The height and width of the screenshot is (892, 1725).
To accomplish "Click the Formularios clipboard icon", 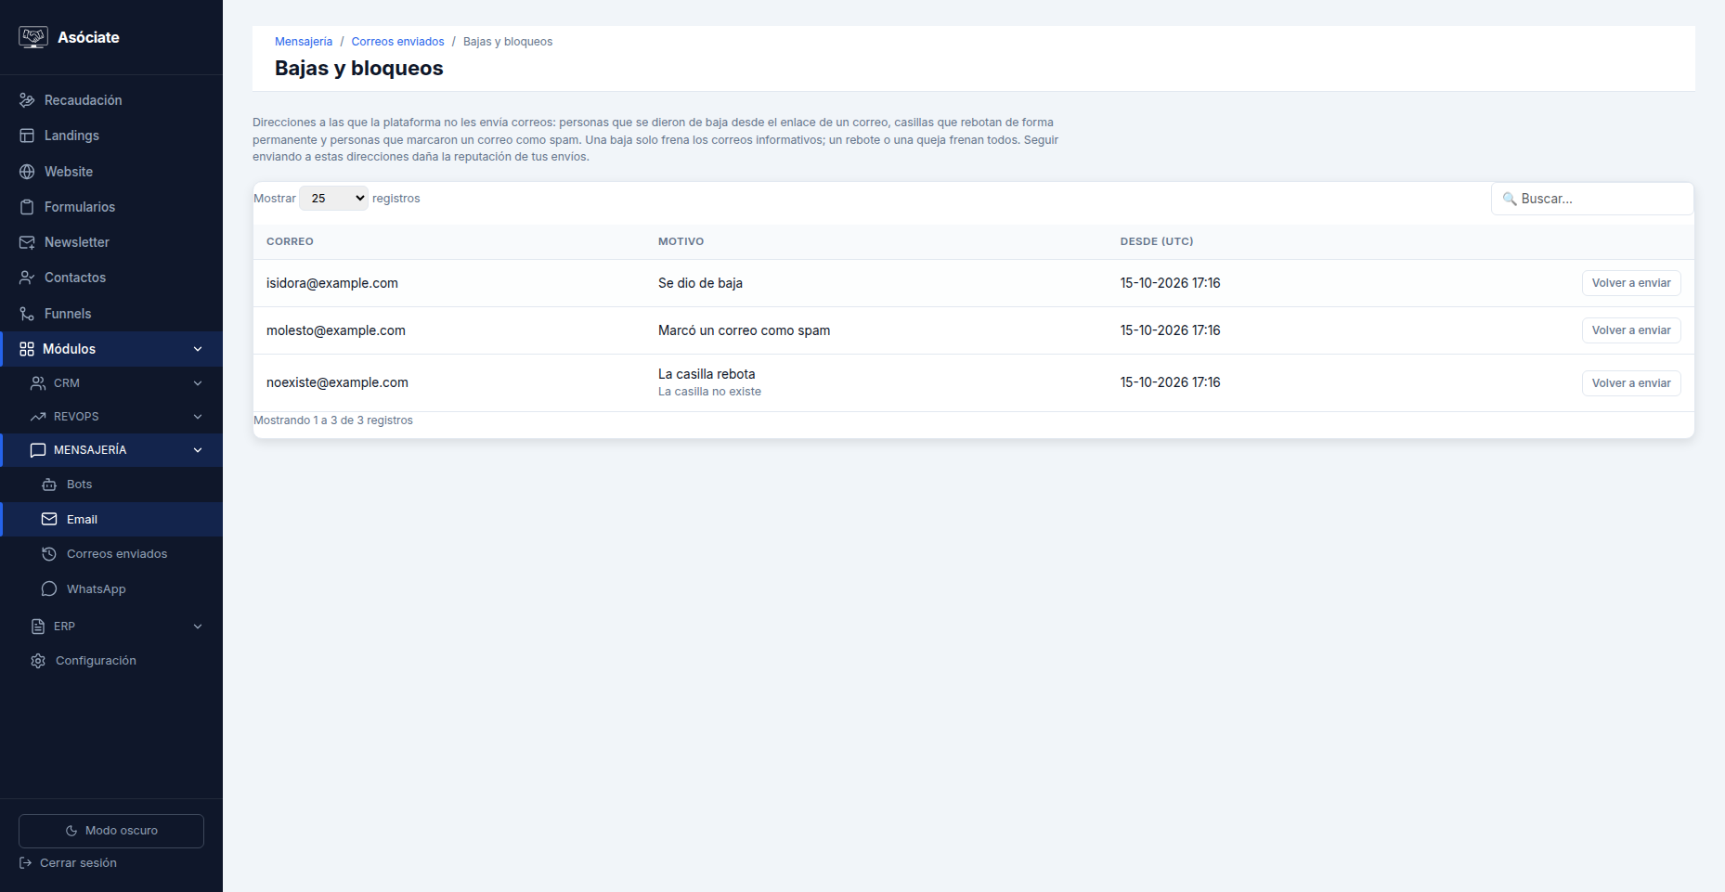I will (x=27, y=207).
